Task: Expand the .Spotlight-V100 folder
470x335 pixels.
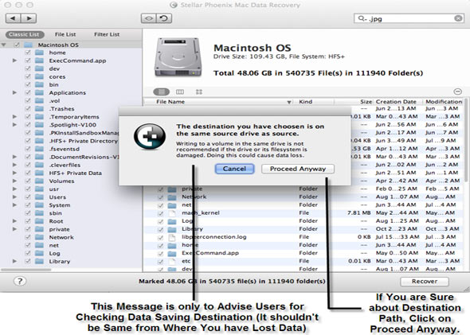Action: 14,125
